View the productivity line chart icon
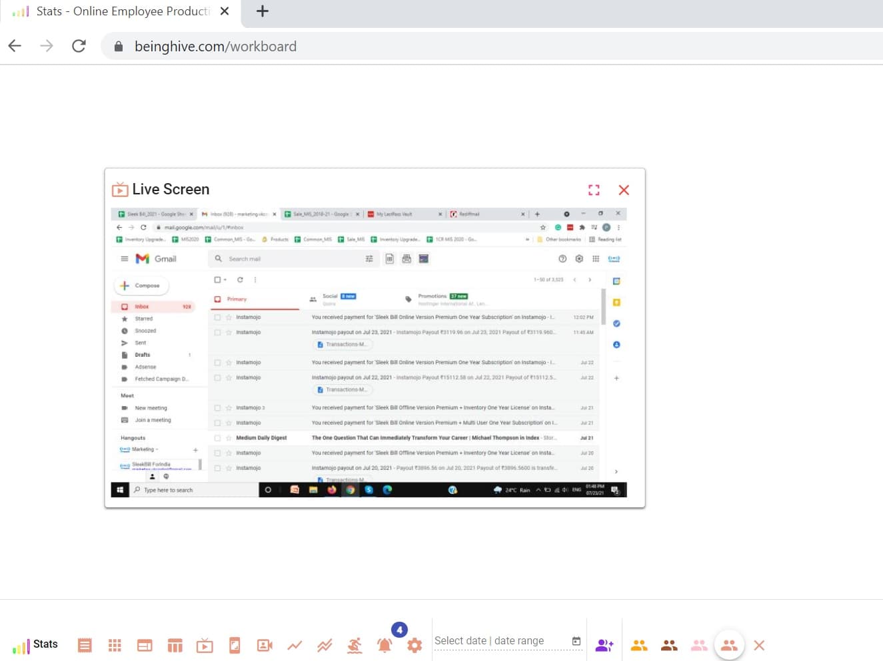Image resolution: width=883 pixels, height=661 pixels. coord(295,645)
